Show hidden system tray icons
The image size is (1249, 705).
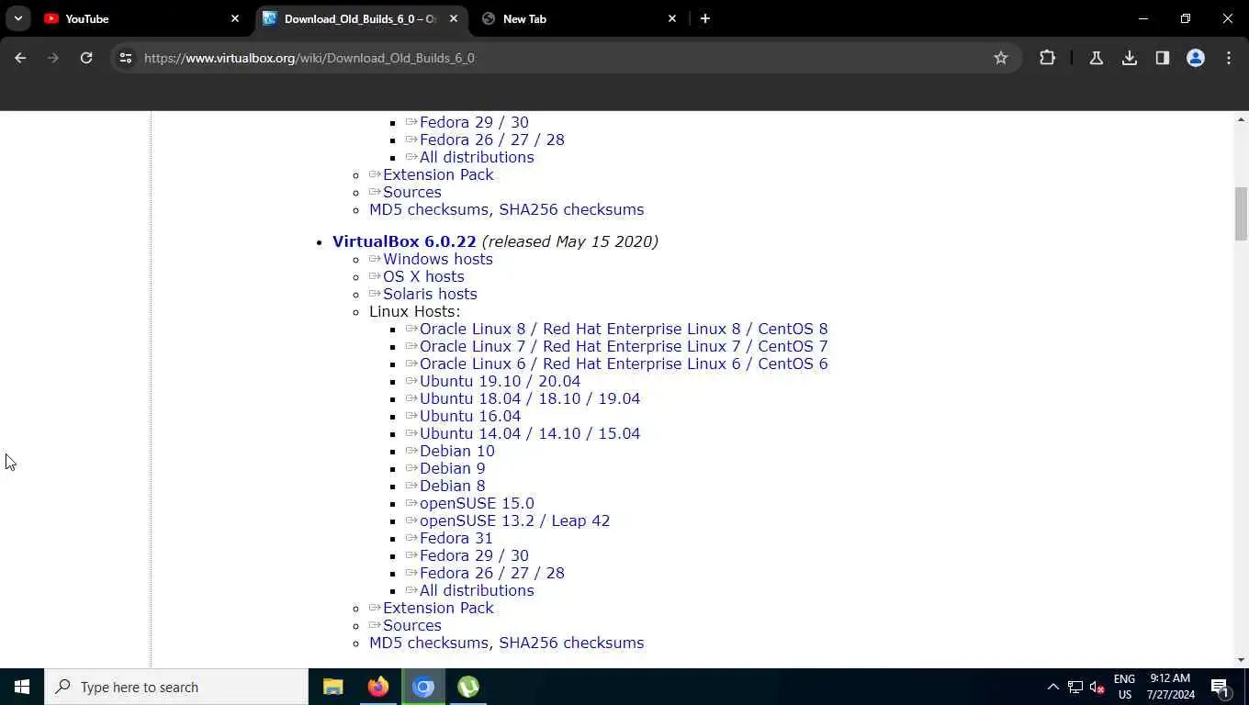point(1052,687)
